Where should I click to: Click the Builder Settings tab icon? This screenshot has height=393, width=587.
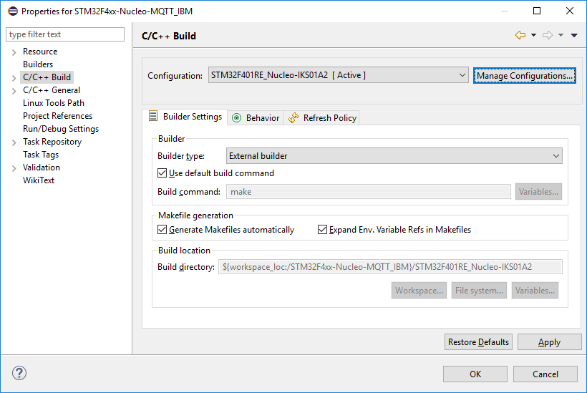click(153, 116)
